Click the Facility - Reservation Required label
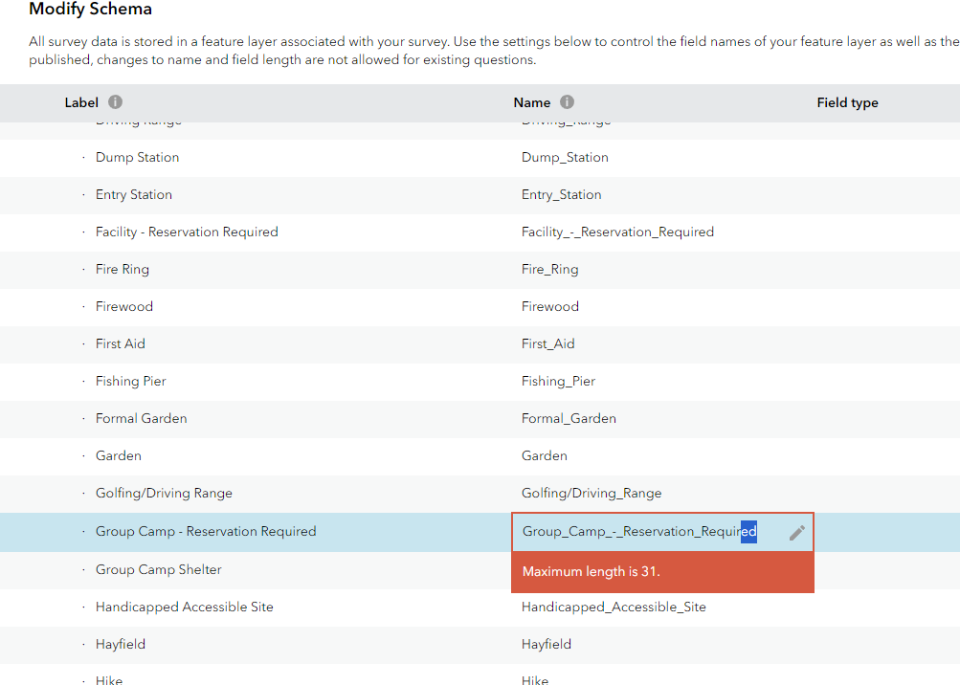The height and width of the screenshot is (685, 960). [x=187, y=232]
